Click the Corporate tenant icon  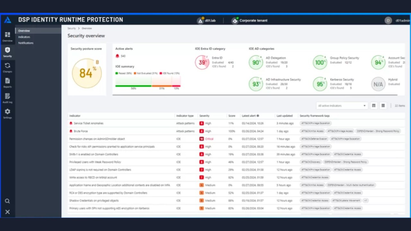(235, 20)
